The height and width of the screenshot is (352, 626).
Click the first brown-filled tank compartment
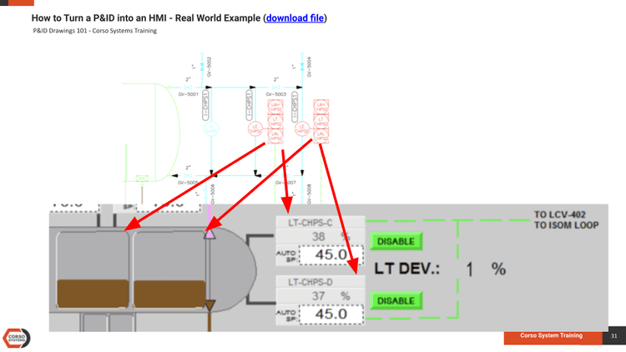(93, 269)
